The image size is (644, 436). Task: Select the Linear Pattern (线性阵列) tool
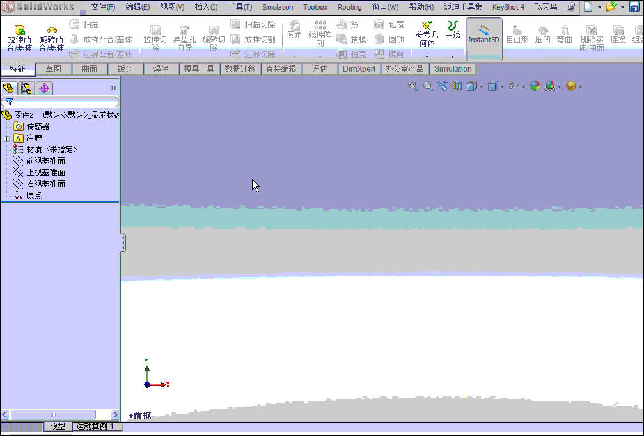pyautogui.click(x=320, y=34)
